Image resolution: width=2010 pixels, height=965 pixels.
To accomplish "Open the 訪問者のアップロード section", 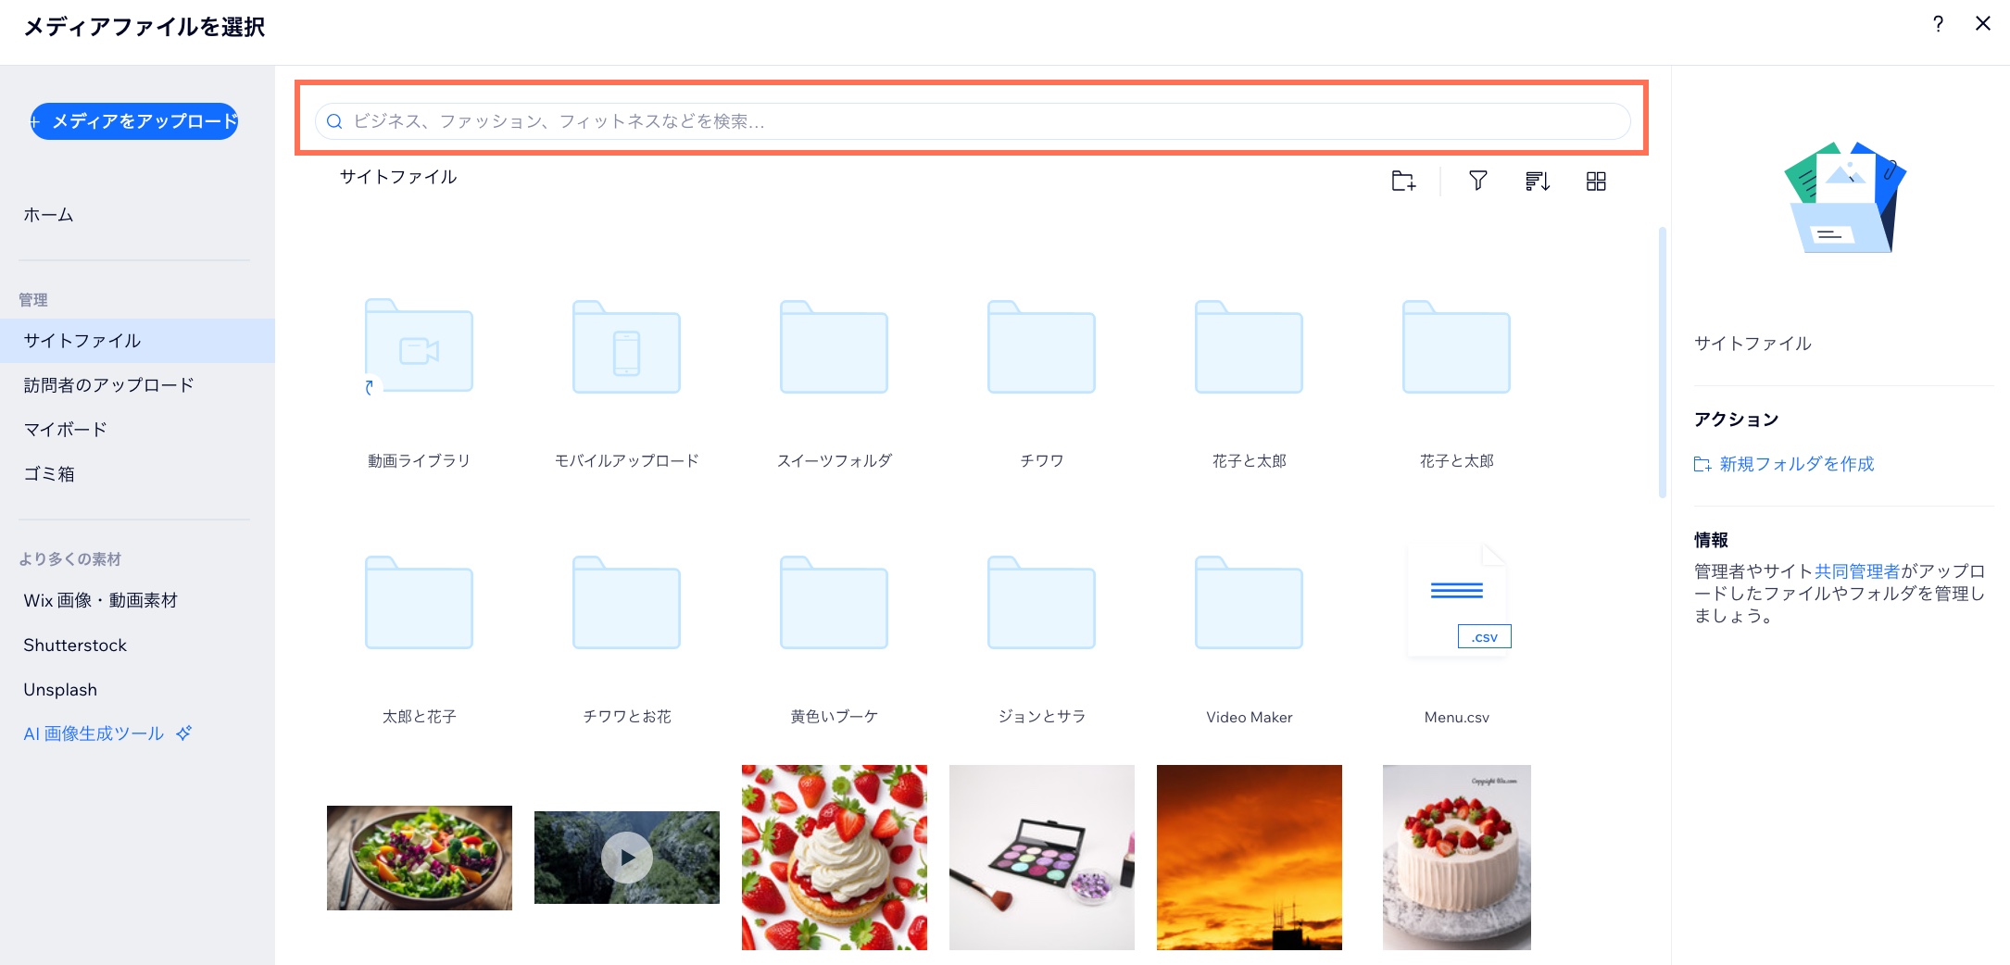I will point(108,384).
